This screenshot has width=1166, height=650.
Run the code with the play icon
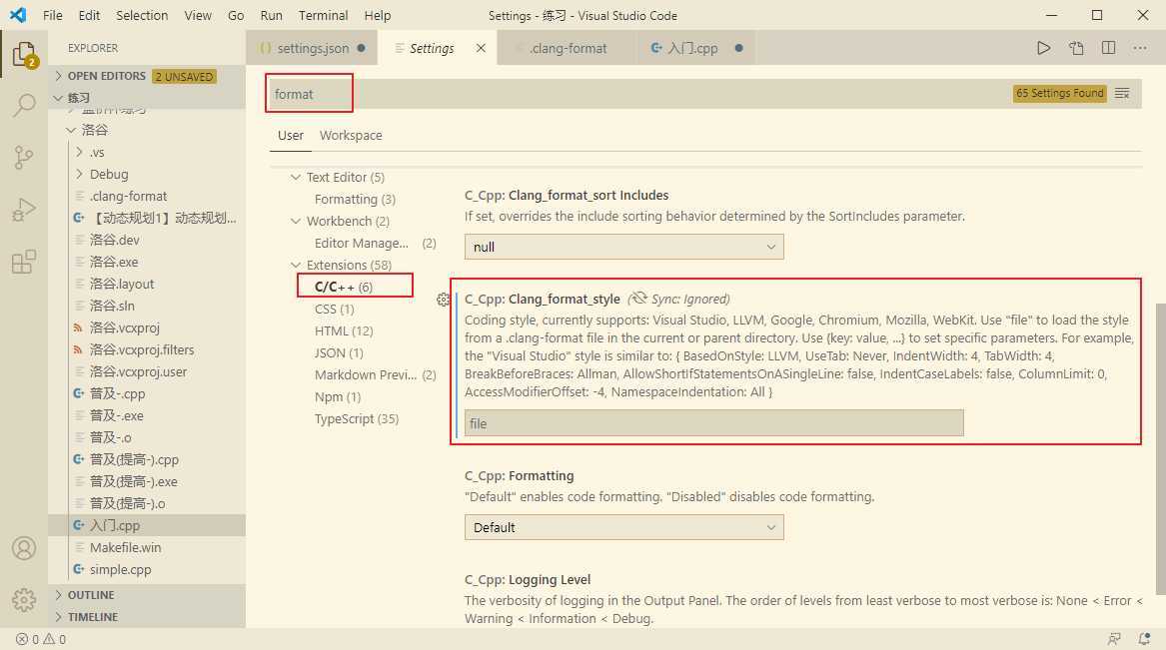pos(1044,48)
